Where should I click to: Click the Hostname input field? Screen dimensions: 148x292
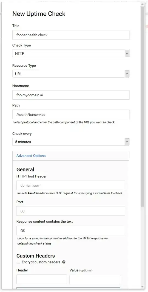coord(71,95)
